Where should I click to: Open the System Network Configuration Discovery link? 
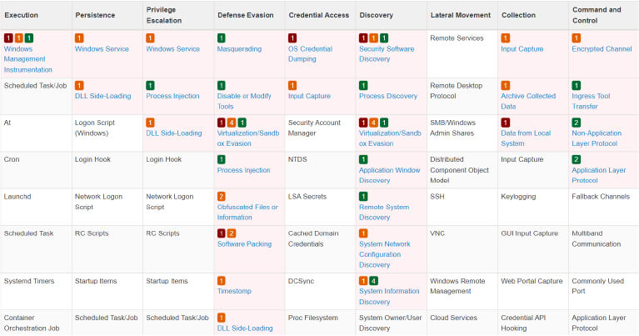pyautogui.click(x=384, y=254)
